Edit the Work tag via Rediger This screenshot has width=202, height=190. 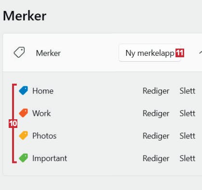156,114
